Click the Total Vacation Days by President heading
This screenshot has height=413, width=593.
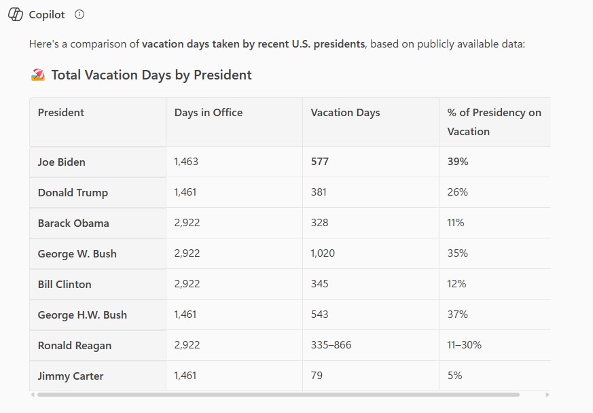click(x=151, y=75)
